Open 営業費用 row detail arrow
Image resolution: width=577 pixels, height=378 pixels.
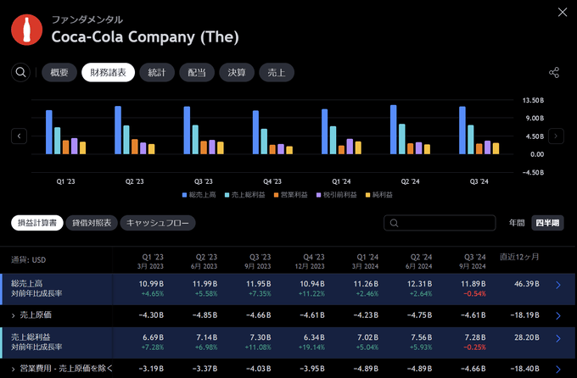(558, 370)
